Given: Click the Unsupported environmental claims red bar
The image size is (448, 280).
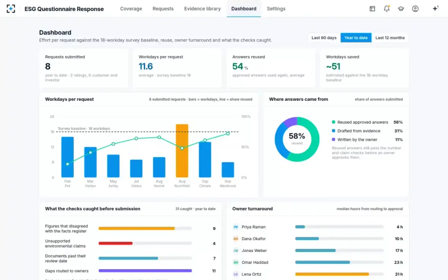Looking at the screenshot, I should point(115,243).
